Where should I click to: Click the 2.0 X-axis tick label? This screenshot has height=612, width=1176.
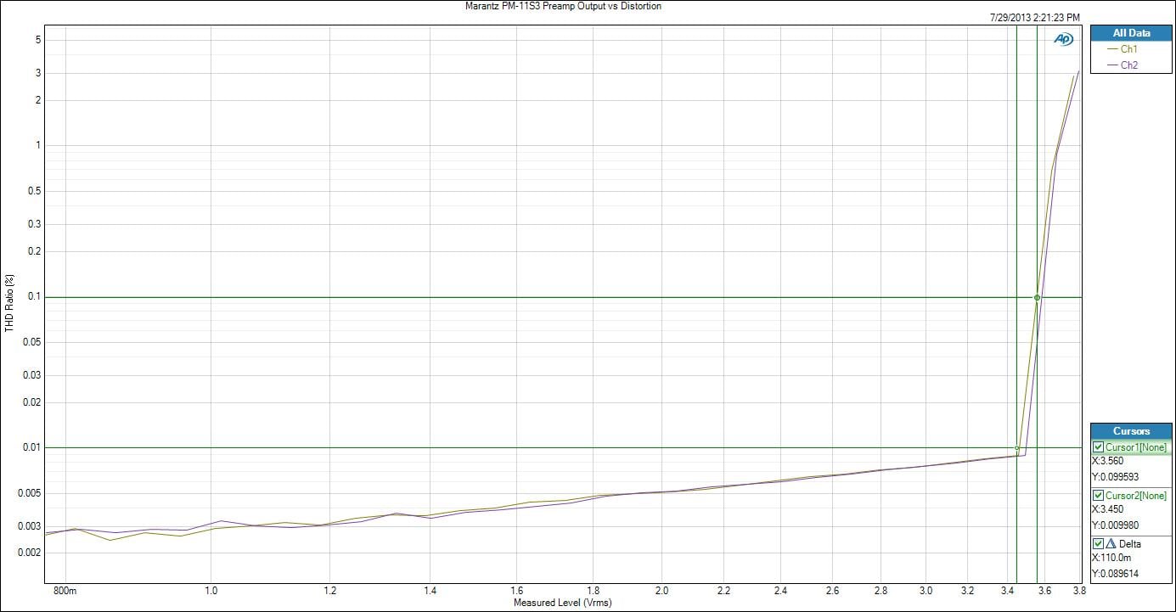coord(661,590)
